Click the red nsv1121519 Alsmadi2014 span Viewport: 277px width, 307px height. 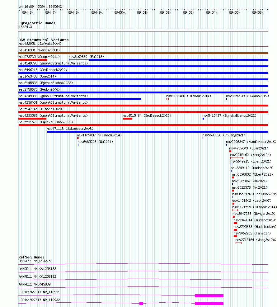pyautogui.click(x=235, y=210)
